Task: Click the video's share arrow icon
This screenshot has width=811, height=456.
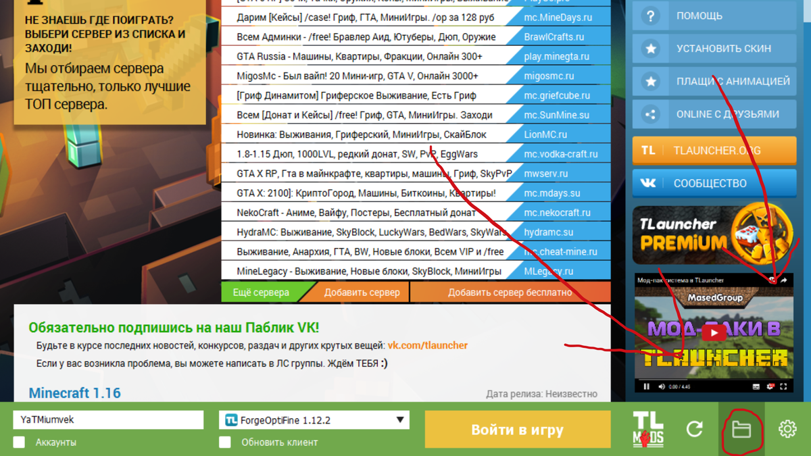Action: (x=784, y=280)
